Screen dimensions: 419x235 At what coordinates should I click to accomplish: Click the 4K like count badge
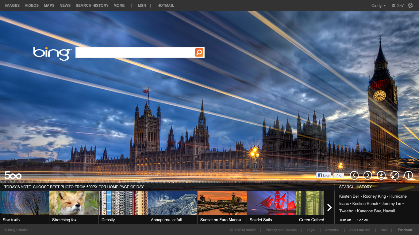tap(339, 175)
